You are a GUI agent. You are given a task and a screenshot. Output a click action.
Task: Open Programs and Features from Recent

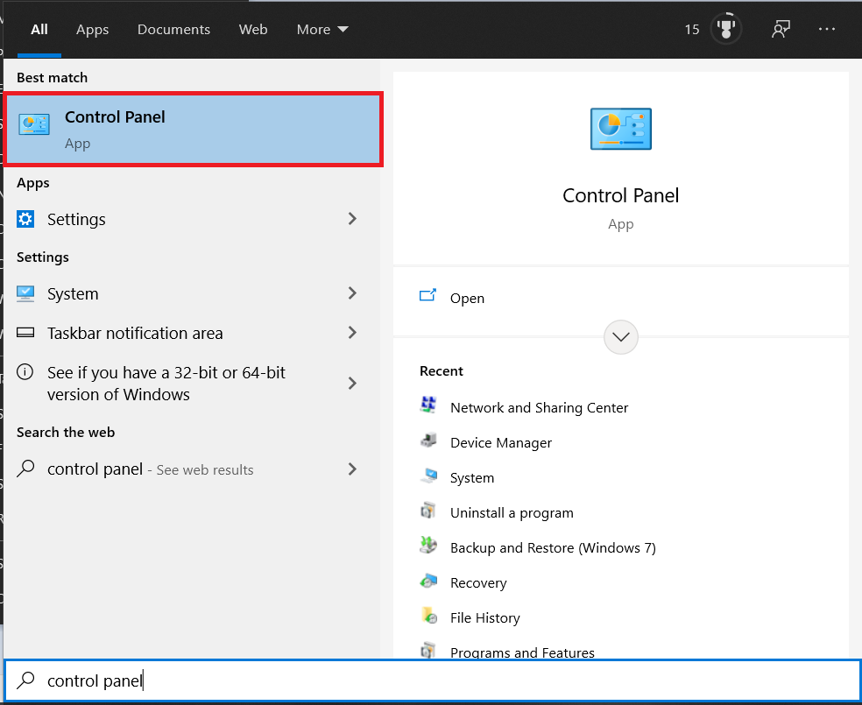(522, 652)
